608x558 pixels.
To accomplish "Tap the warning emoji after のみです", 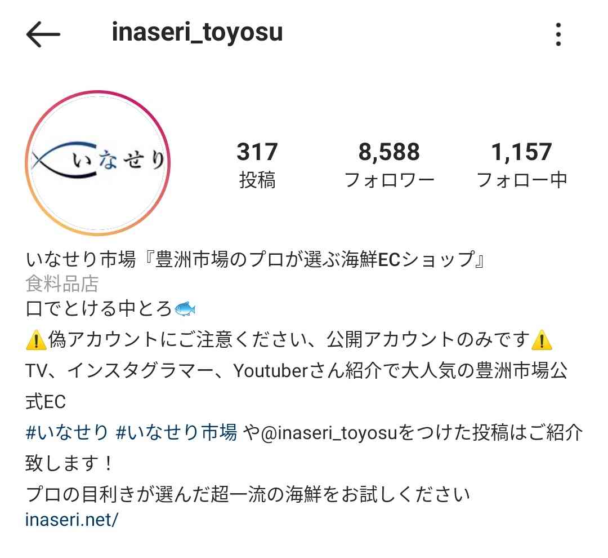I will pos(542,340).
